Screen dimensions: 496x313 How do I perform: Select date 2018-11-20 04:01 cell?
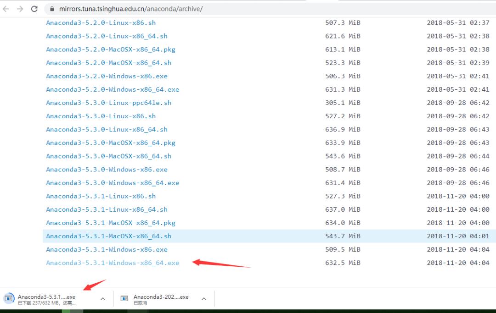click(458, 236)
